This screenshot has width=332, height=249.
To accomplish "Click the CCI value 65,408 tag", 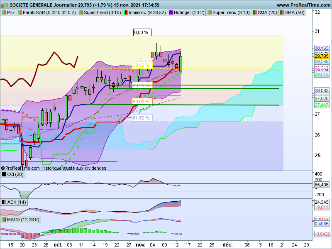I will pos(321,185).
